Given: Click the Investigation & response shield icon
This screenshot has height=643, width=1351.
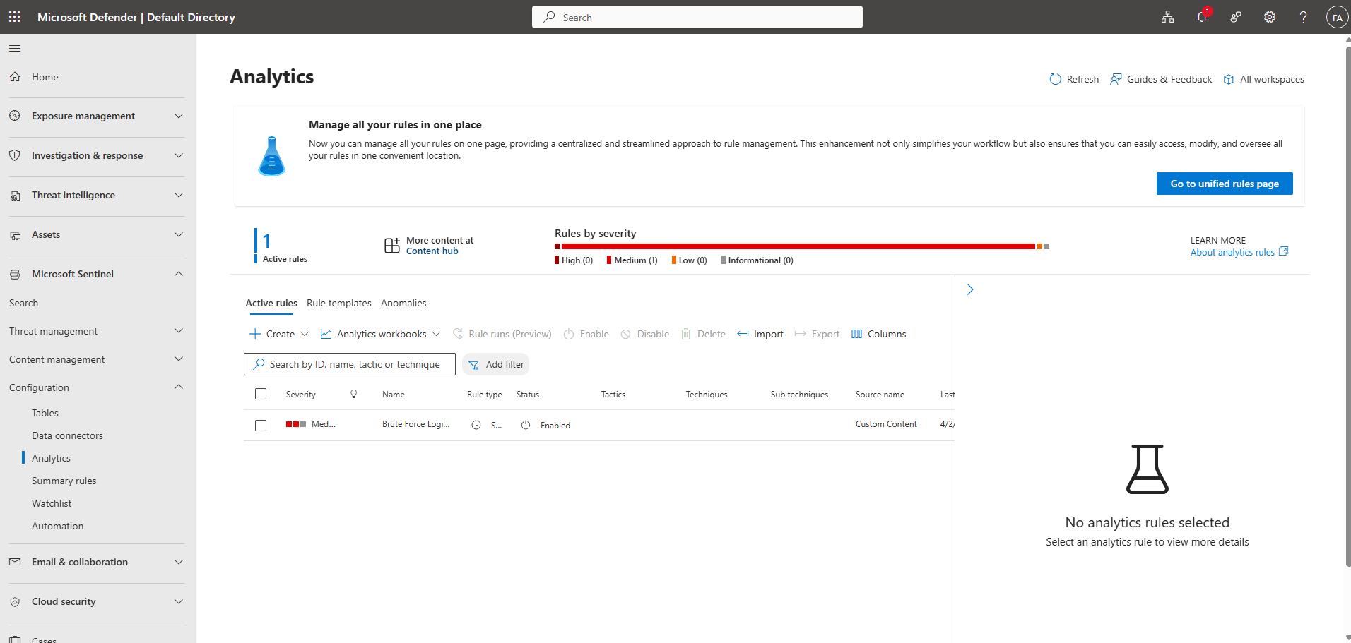Looking at the screenshot, I should pyautogui.click(x=15, y=155).
